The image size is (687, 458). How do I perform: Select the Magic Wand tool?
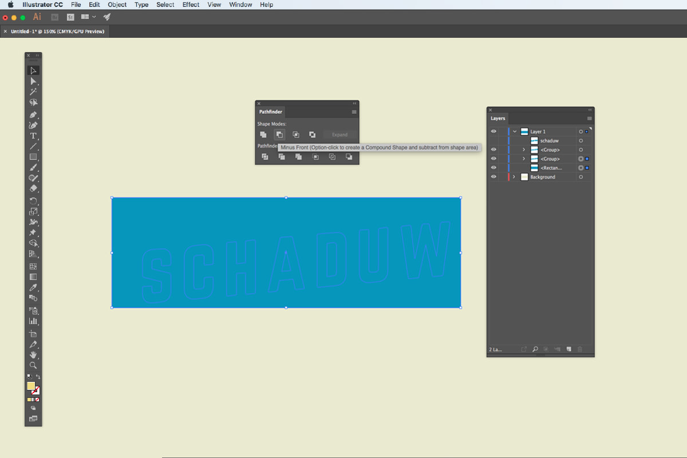click(x=33, y=92)
